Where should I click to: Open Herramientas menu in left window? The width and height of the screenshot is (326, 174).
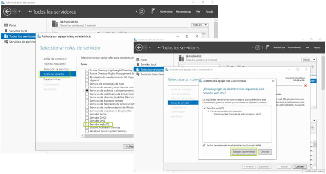pyautogui.click(x=183, y=12)
